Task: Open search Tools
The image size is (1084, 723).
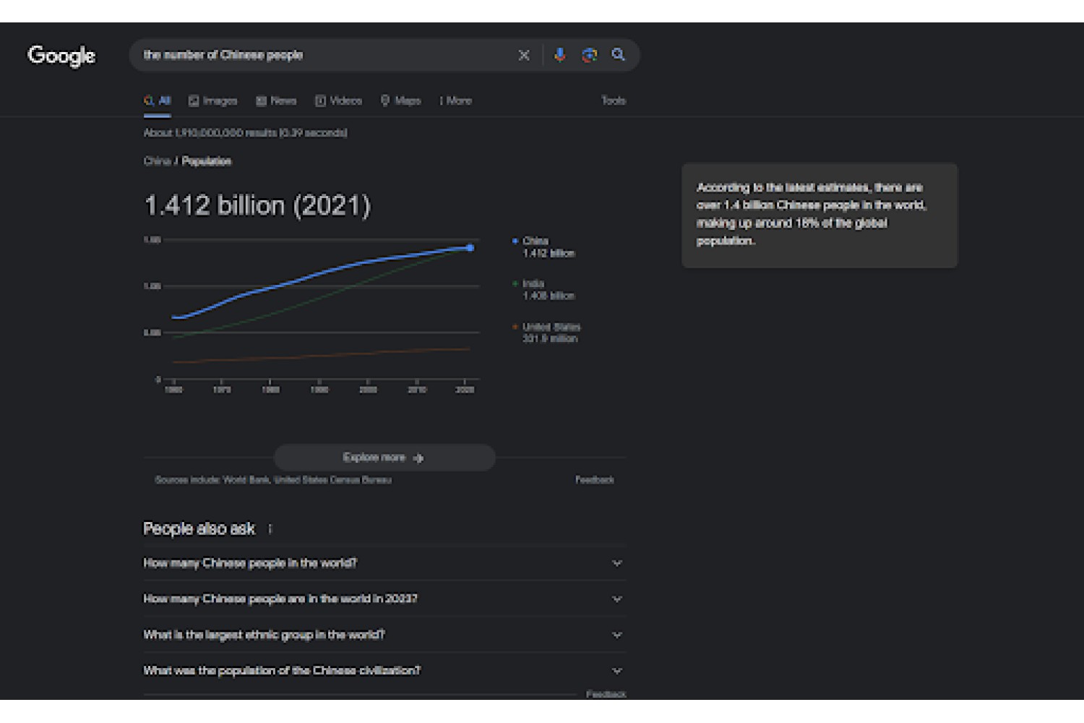Action: coord(614,100)
